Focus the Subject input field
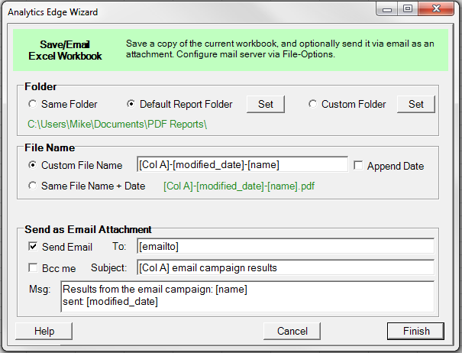Viewport: 462px width, 353px height. pyautogui.click(x=284, y=267)
